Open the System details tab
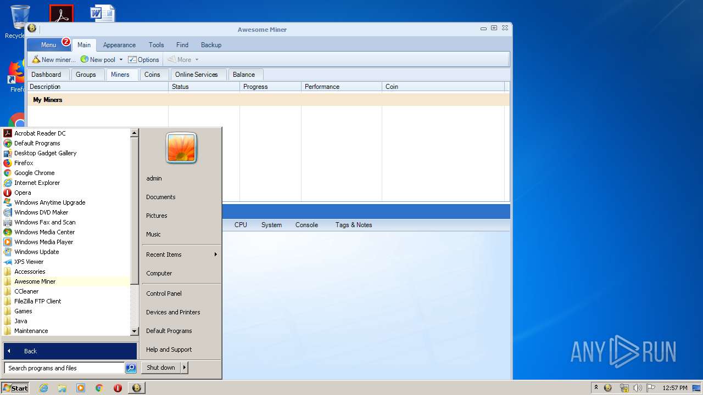 pos(271,225)
